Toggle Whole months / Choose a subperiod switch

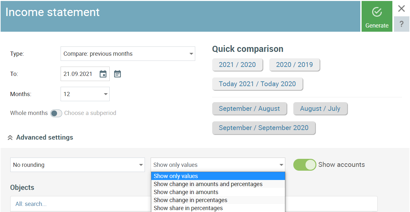56,113
